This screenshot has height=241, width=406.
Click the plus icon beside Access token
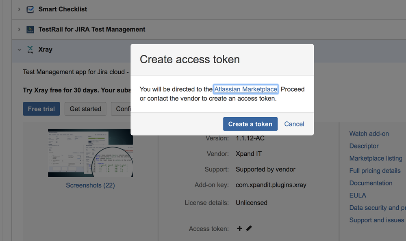[239, 228]
